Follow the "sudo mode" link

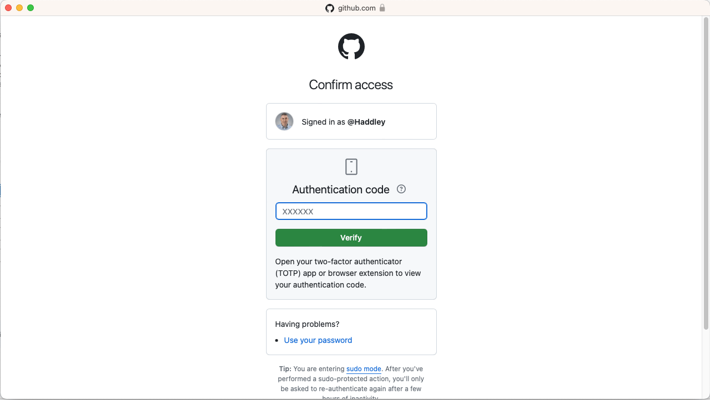[364, 368]
